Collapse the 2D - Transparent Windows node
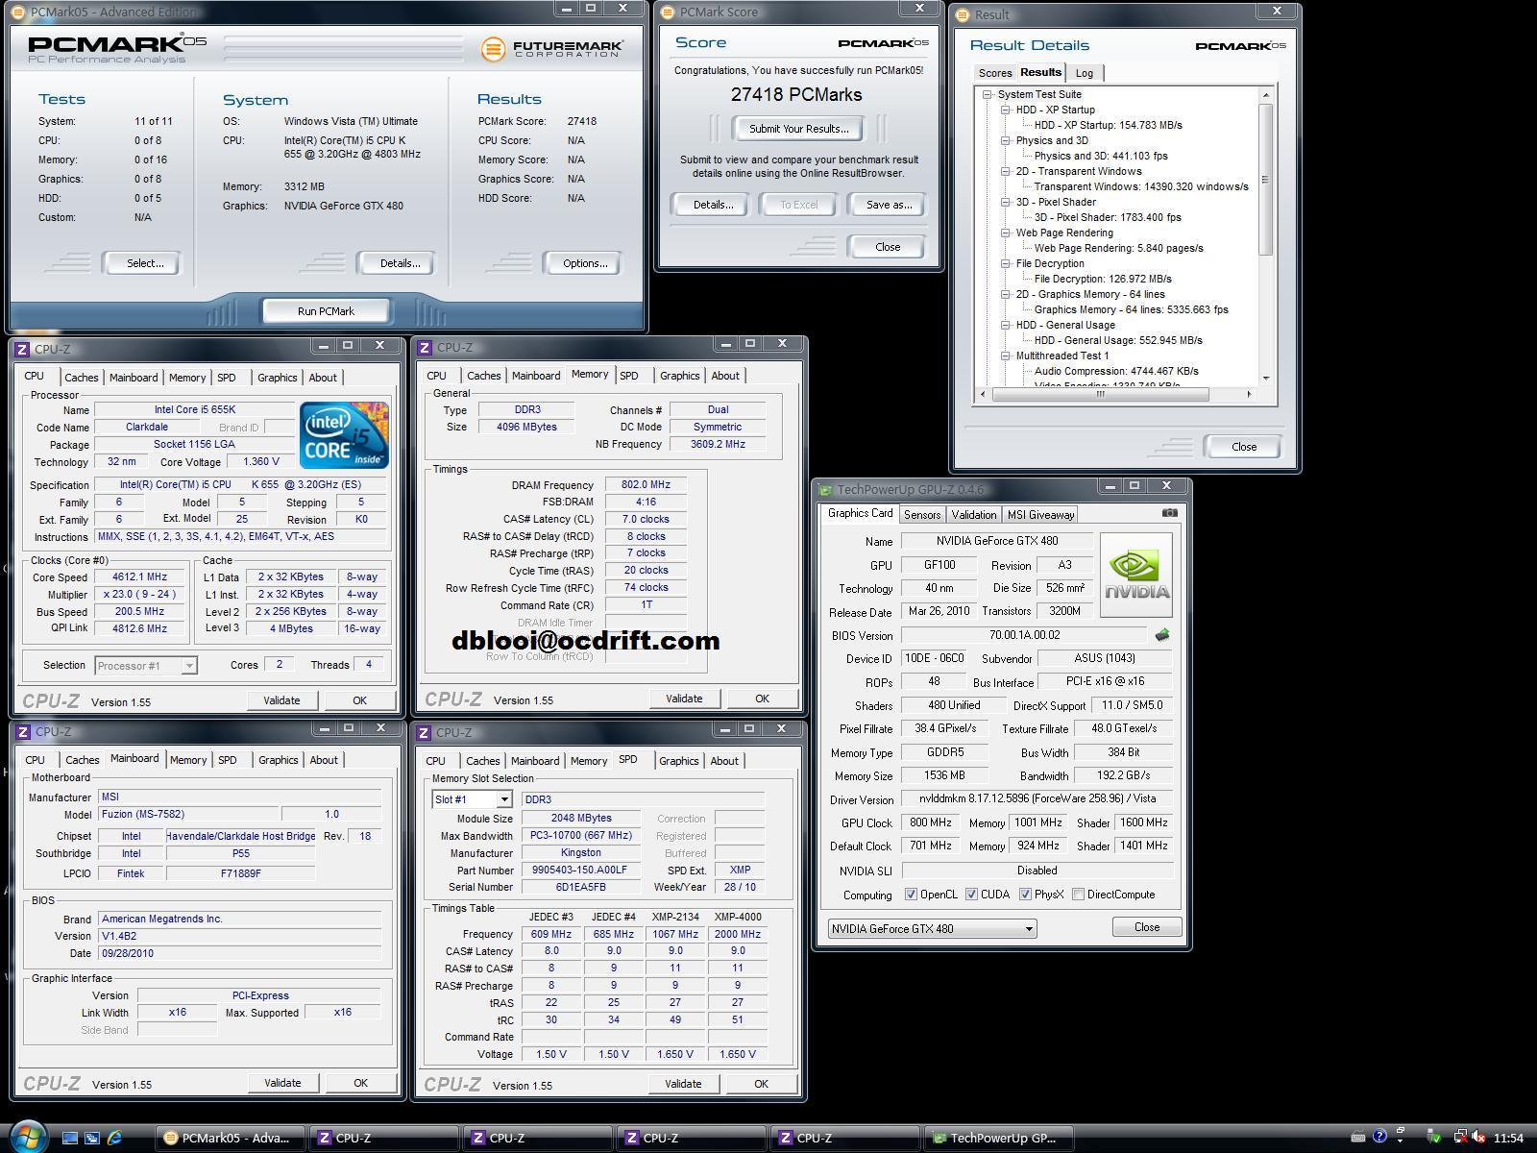The width and height of the screenshot is (1537, 1153). pos(1006,171)
